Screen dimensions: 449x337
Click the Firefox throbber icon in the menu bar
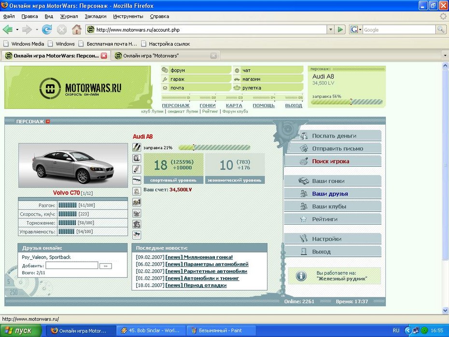443,16
